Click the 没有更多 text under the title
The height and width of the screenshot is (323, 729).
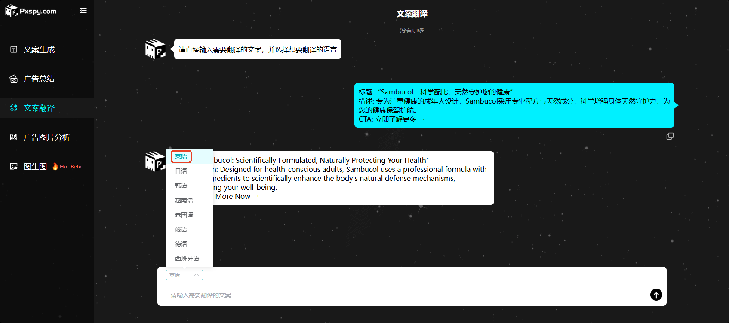(x=412, y=30)
